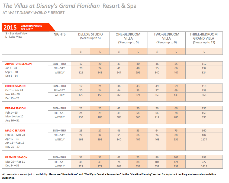Click the Grand Floridian Resort & Spa title

70,6
